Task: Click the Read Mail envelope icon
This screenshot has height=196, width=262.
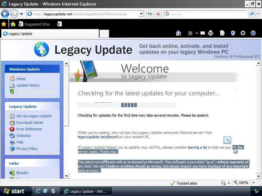Action: tap(203, 33)
